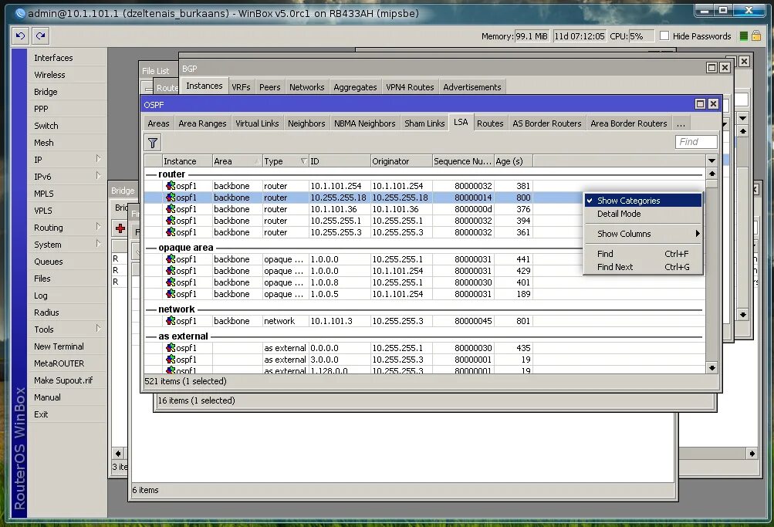Open Virtual Links tab
774x527 pixels.
tap(257, 123)
